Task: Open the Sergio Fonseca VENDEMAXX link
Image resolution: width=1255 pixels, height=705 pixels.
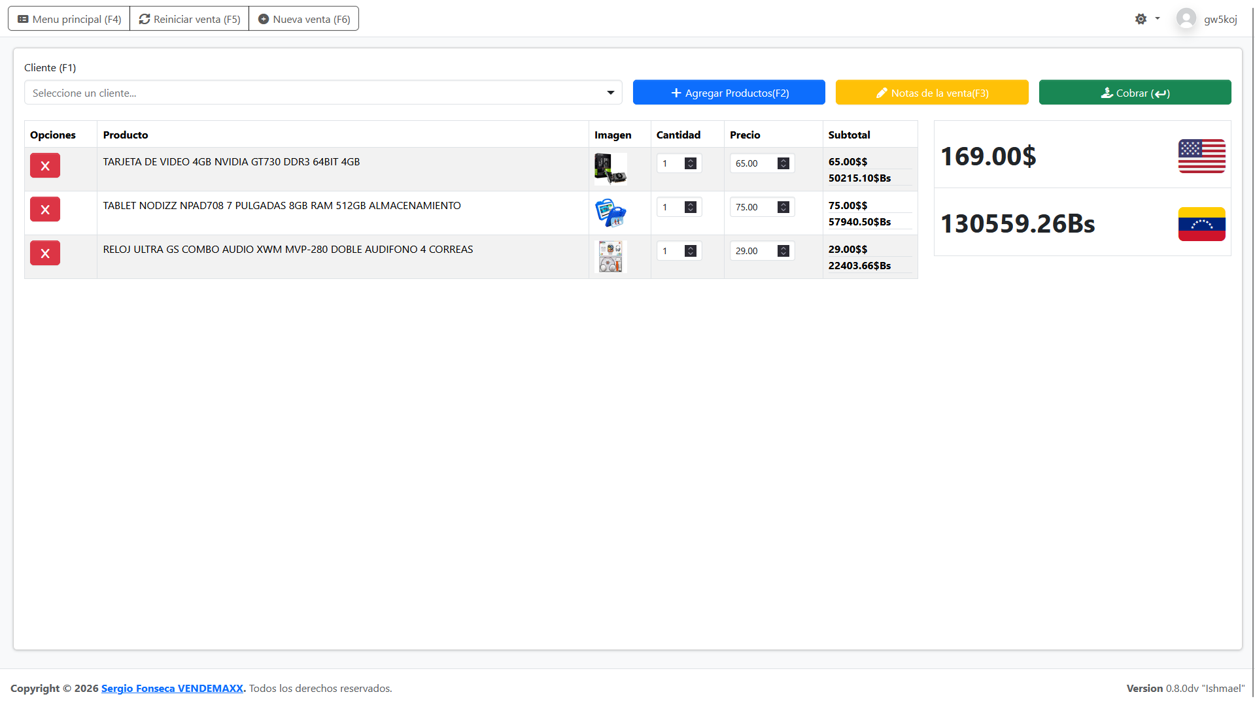Action: pyautogui.click(x=172, y=689)
